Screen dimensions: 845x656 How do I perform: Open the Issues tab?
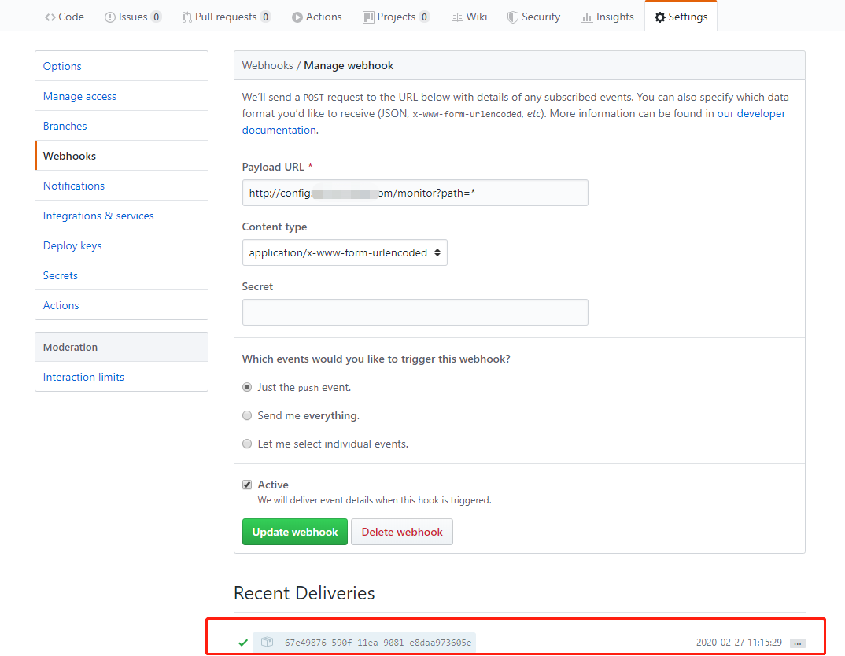(132, 17)
